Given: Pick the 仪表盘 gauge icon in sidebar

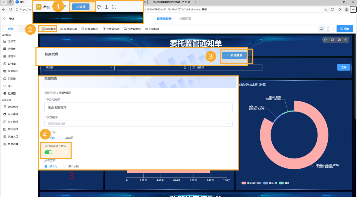Looking at the screenshot, I should (5, 79).
